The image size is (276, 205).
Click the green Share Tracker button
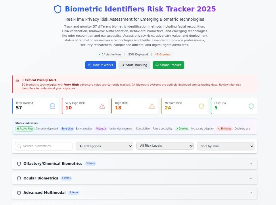[168, 65]
